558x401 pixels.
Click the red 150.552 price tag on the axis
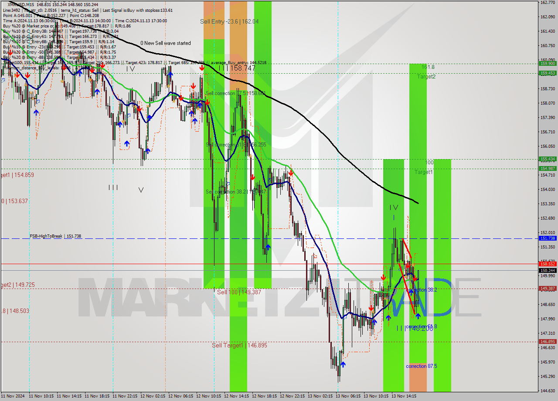point(548,264)
